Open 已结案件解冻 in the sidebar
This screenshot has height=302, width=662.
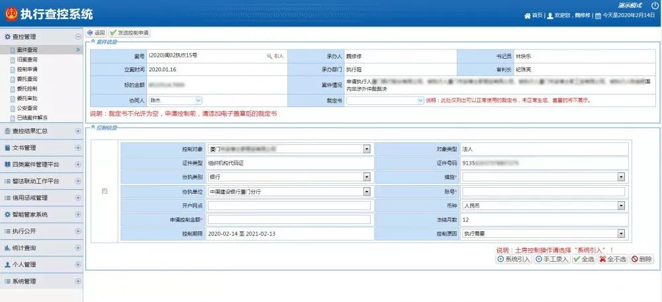coord(32,118)
